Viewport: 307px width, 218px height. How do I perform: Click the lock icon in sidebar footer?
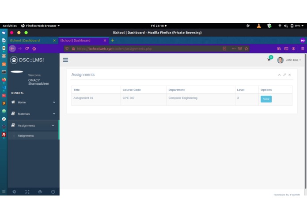pyautogui.click(x=40, y=192)
